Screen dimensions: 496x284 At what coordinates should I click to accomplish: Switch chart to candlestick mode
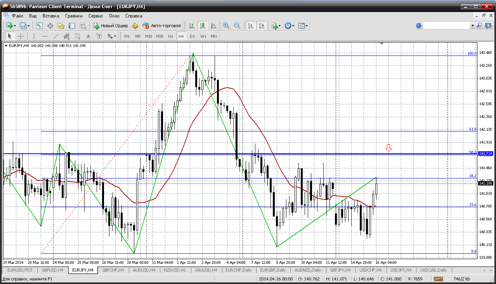(202, 26)
